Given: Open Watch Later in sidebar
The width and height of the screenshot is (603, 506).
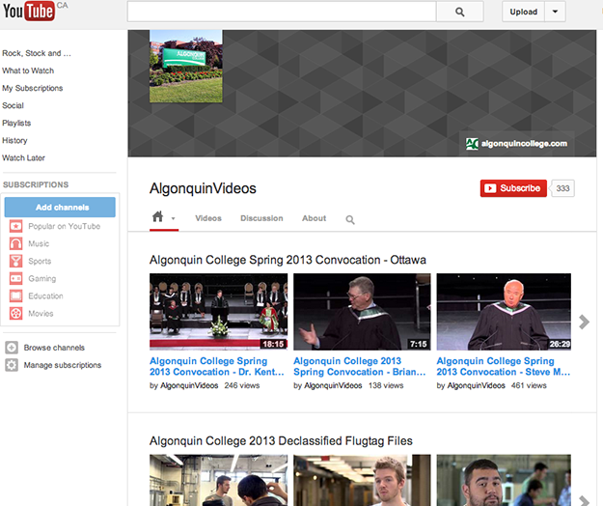Looking at the screenshot, I should tap(23, 157).
